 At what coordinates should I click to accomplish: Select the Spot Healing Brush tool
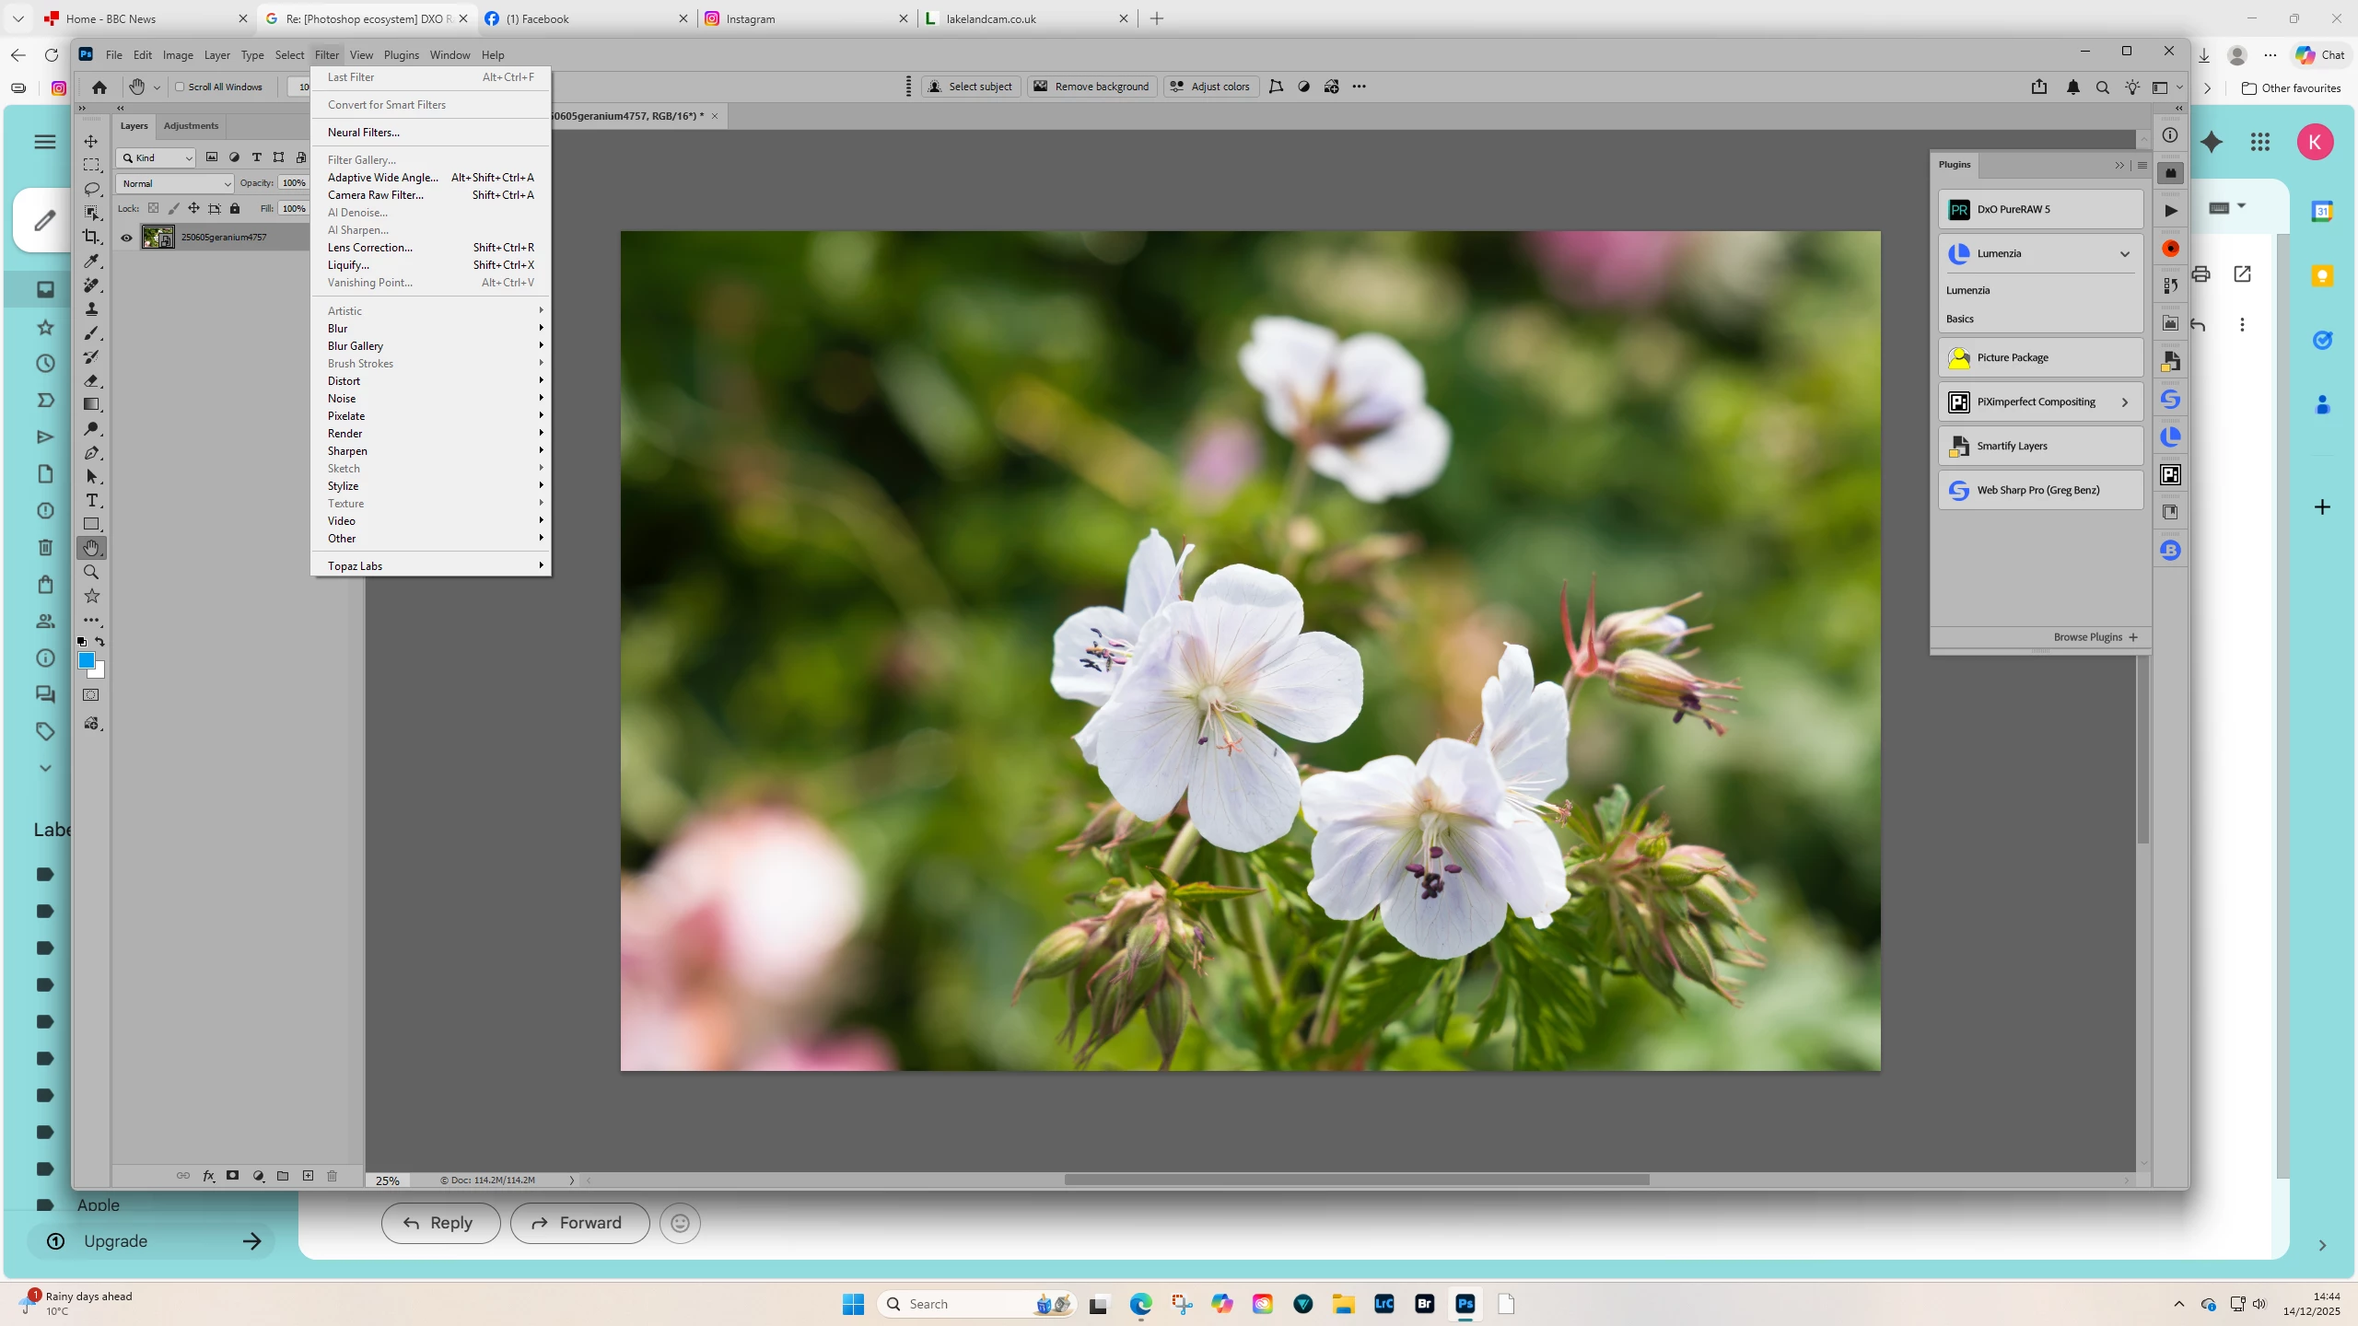(x=91, y=285)
